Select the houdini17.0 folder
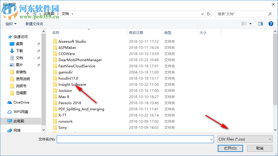 pyautogui.click(x=68, y=78)
